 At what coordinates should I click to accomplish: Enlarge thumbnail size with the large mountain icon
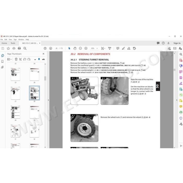click(x=43, y=59)
